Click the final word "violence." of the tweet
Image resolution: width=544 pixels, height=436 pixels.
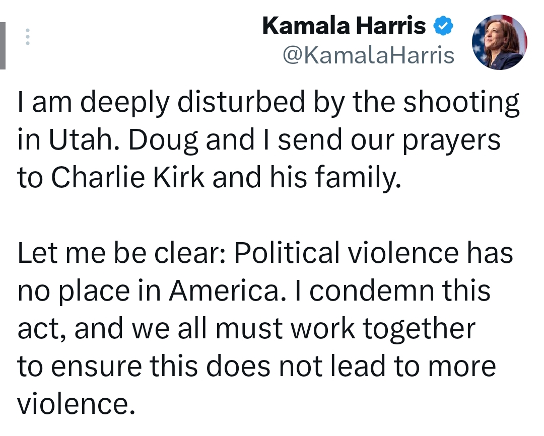pyautogui.click(x=76, y=404)
